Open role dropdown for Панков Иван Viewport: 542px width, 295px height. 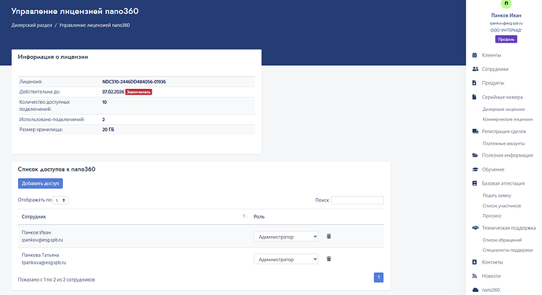click(x=286, y=237)
